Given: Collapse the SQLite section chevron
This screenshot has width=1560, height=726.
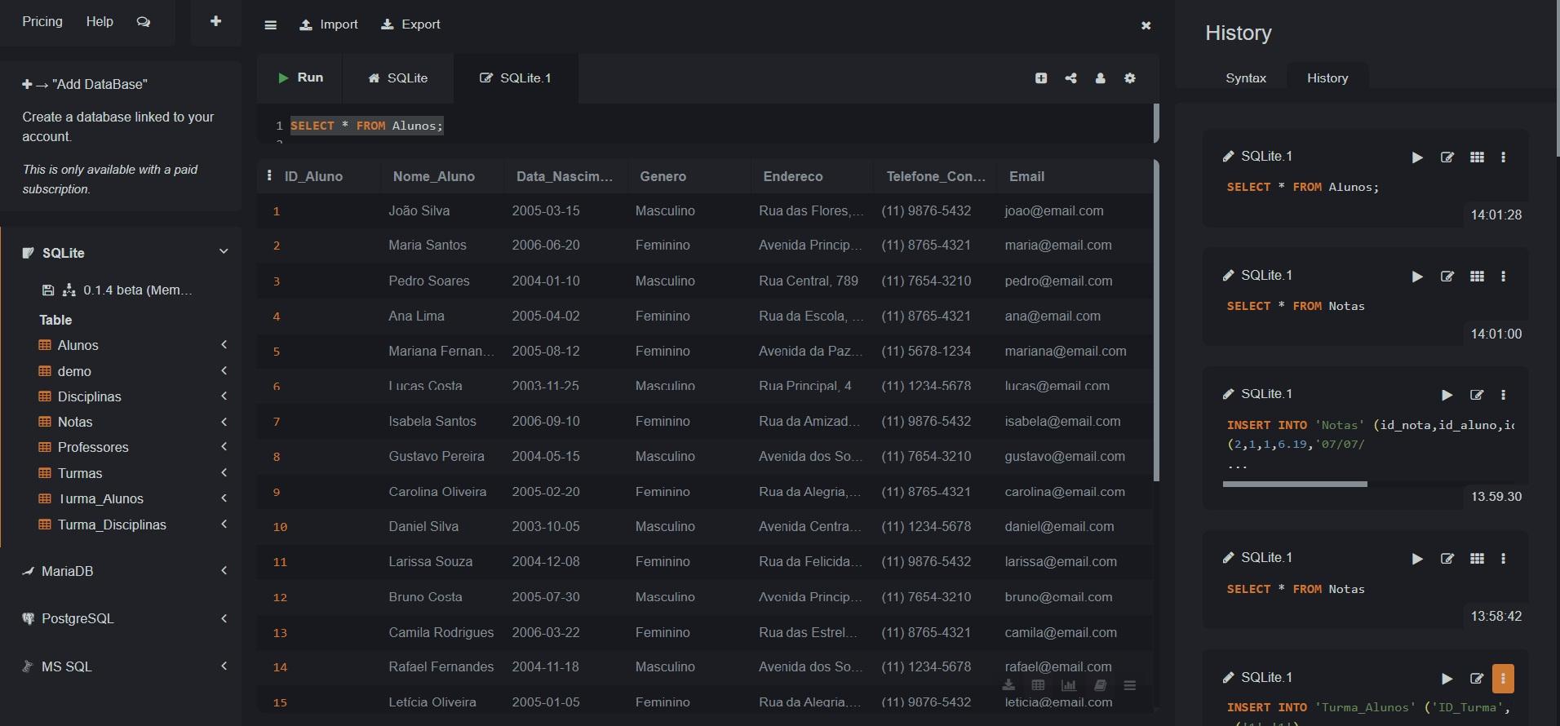Looking at the screenshot, I should 224,251.
